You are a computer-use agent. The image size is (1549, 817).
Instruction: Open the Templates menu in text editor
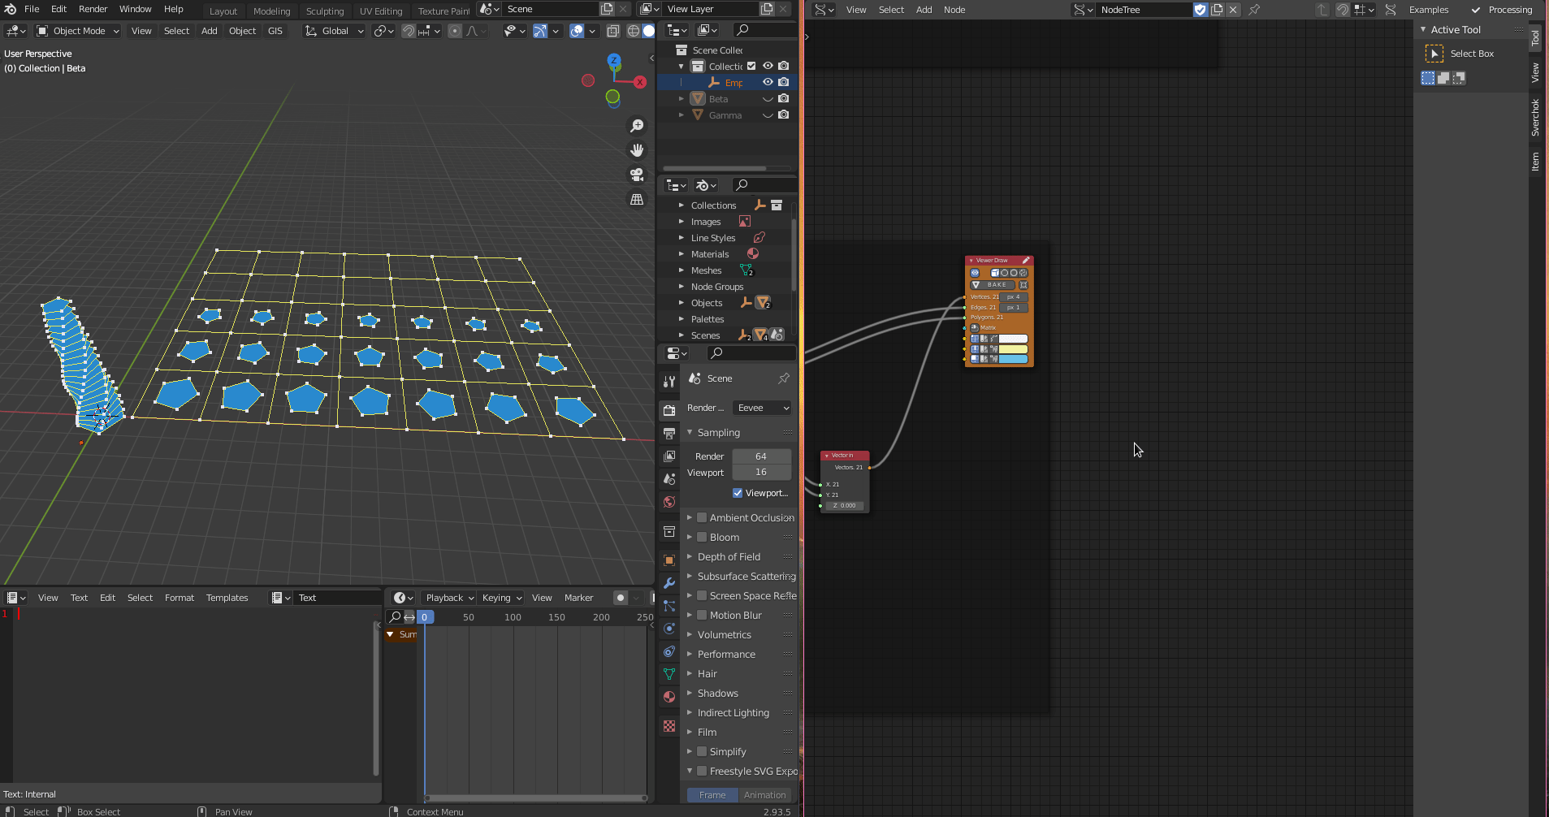point(227,598)
